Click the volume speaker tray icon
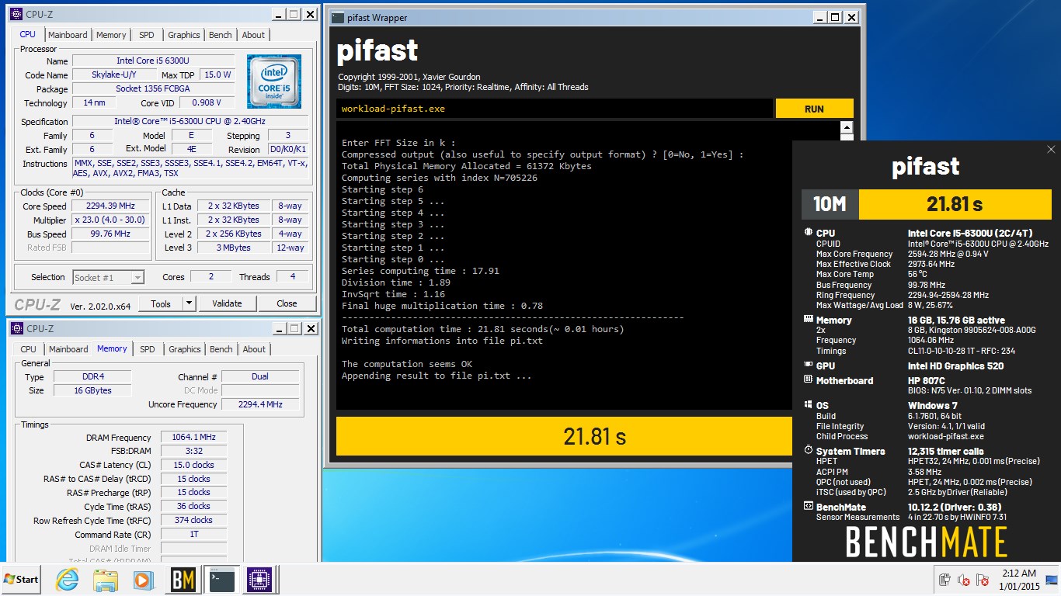 pos(963,580)
